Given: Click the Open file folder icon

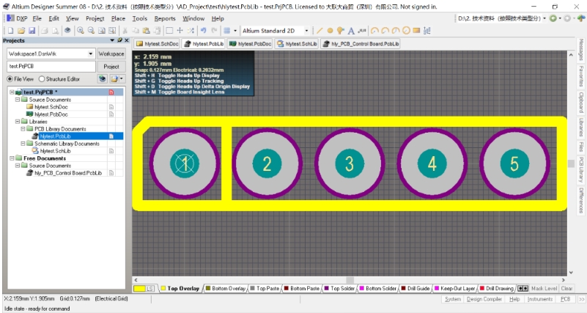Looking at the screenshot, I should pos(21,31).
